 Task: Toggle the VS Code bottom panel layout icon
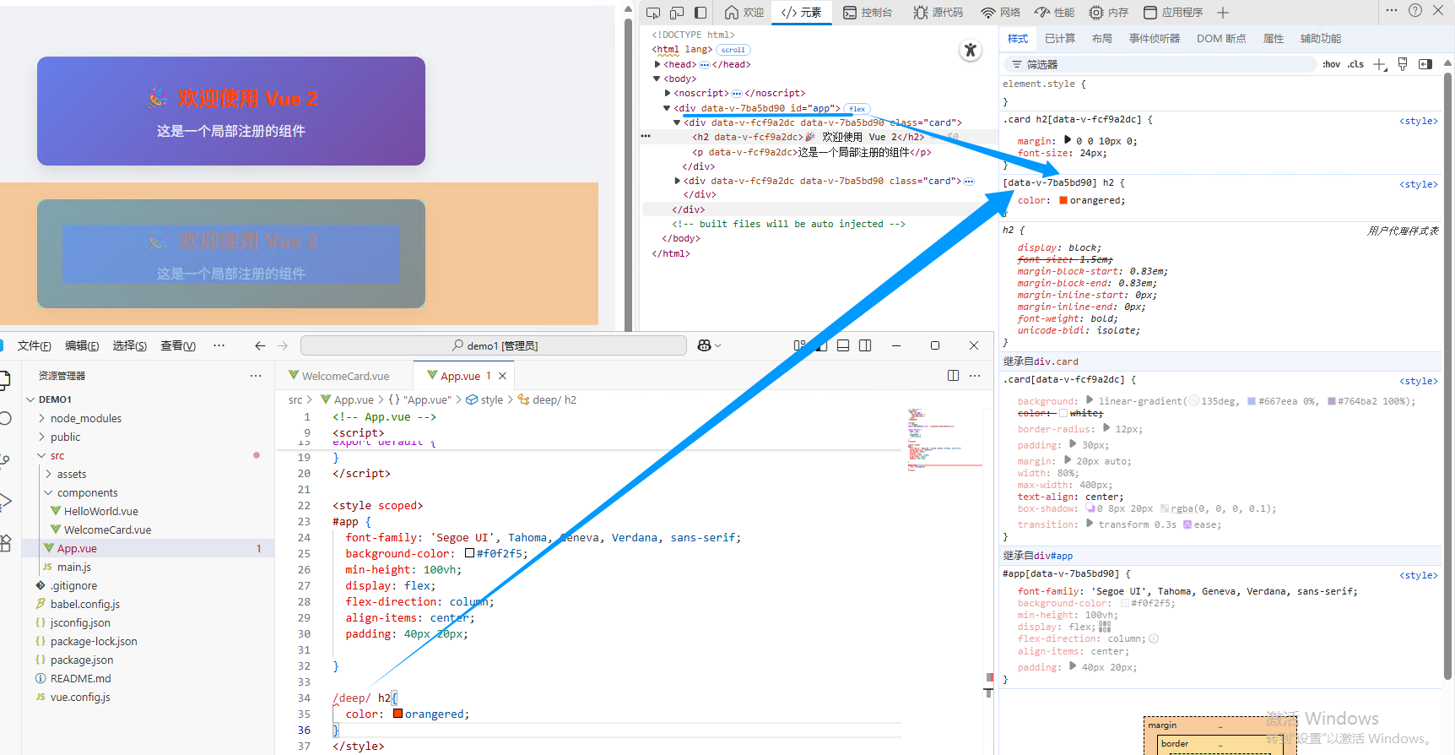[843, 345]
